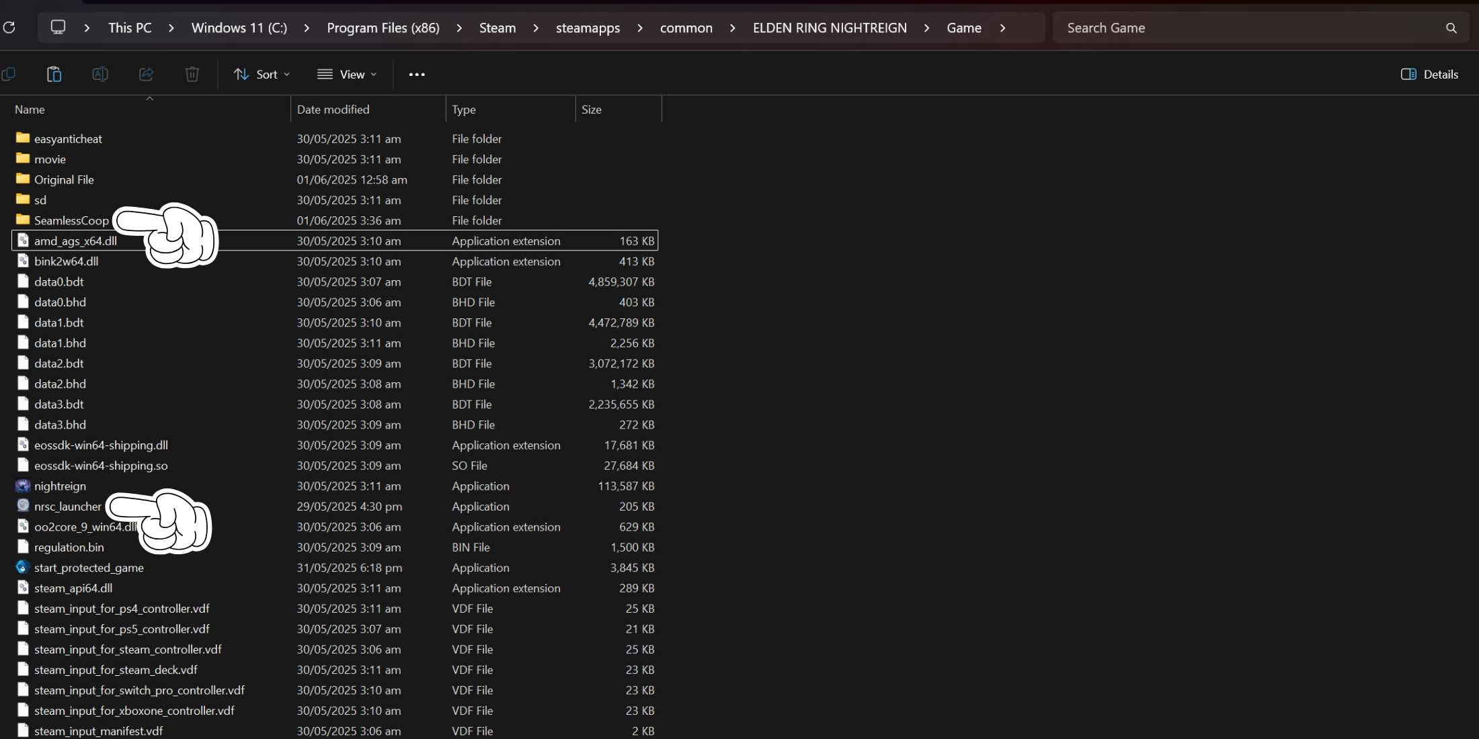Expand chevron after Game in breadcrumb

coord(1003,28)
